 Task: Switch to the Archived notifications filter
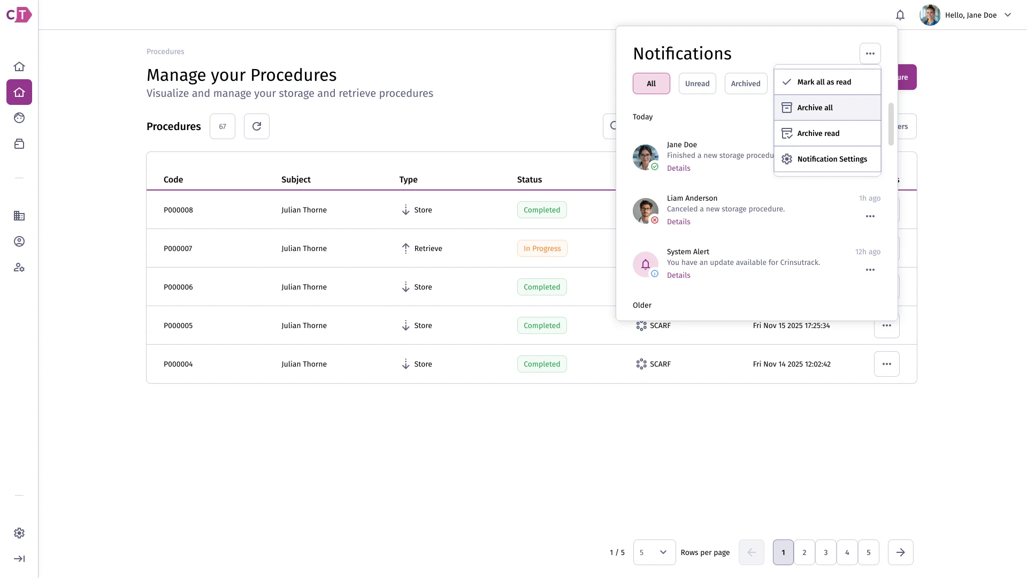pyautogui.click(x=746, y=83)
